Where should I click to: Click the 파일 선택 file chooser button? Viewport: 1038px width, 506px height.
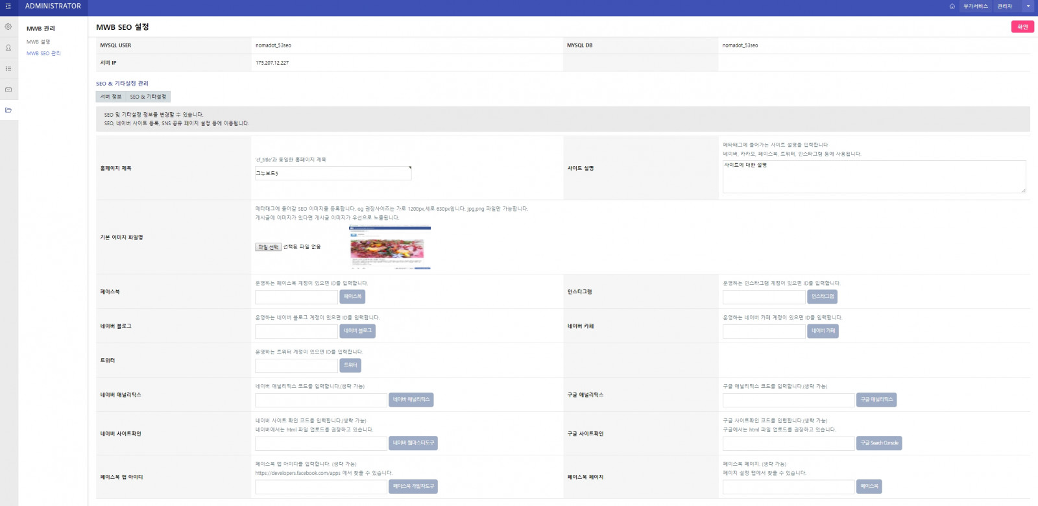click(268, 247)
